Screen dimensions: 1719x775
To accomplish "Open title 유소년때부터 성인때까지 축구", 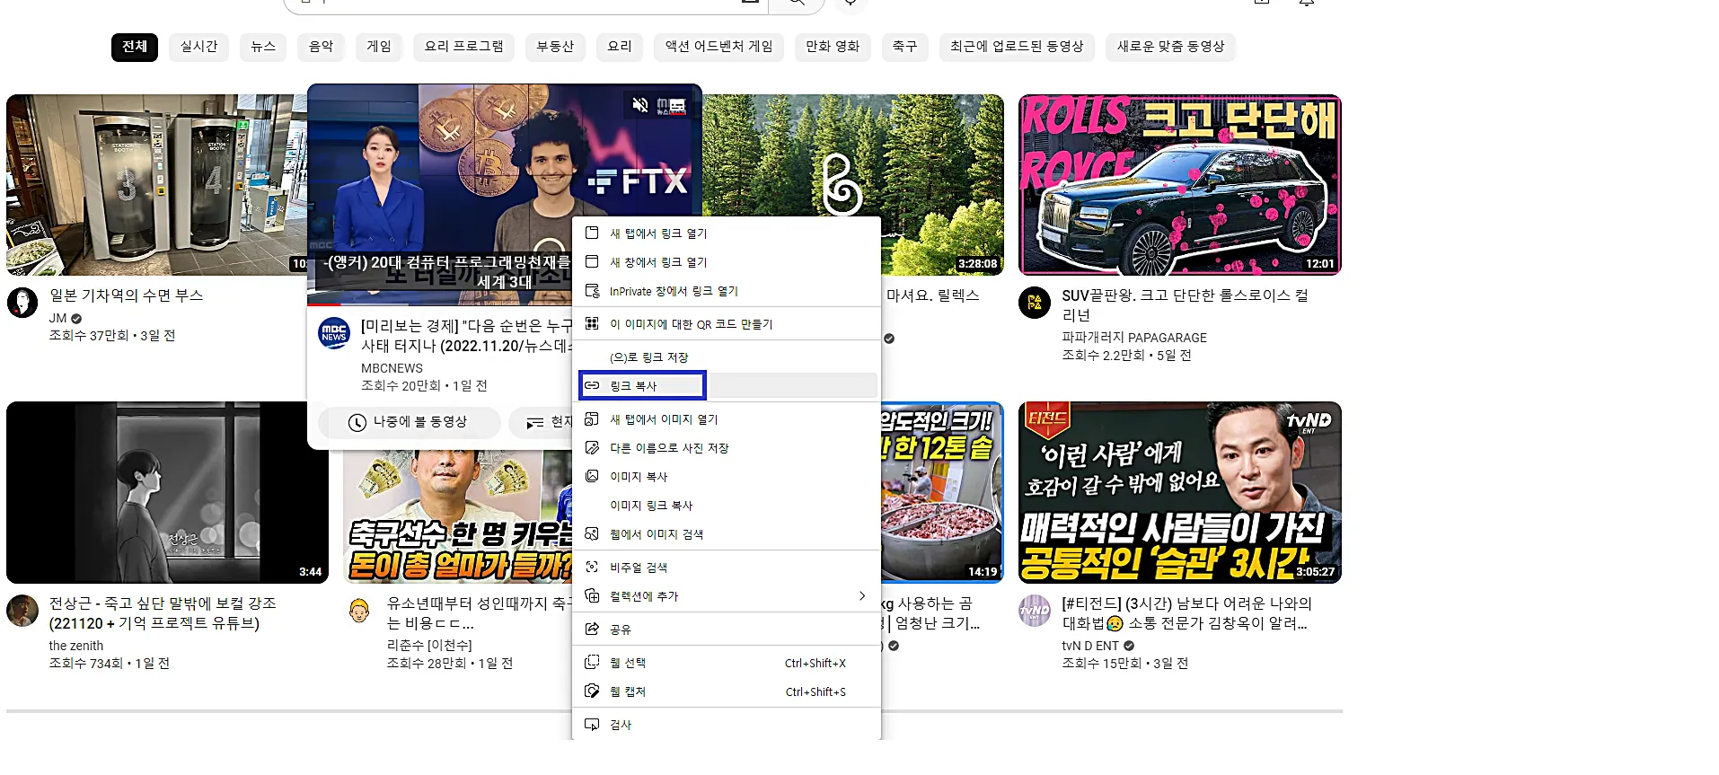I will (x=479, y=613).
